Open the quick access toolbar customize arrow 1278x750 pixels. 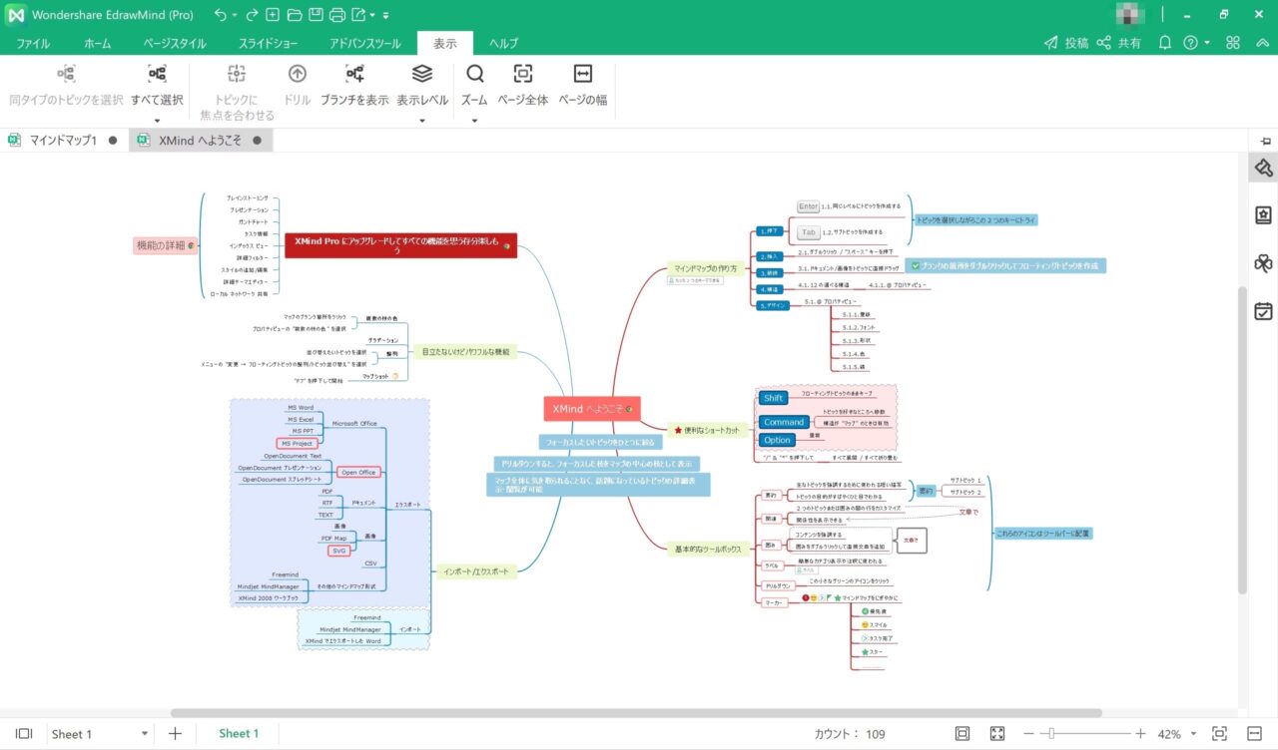click(x=386, y=16)
